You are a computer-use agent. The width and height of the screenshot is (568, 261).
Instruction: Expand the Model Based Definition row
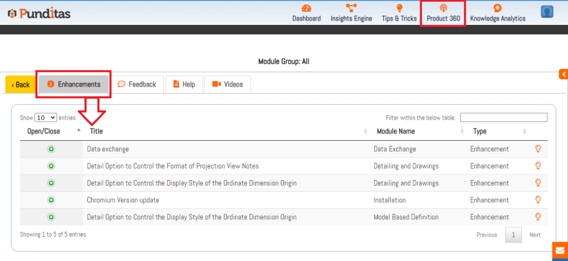click(x=51, y=217)
